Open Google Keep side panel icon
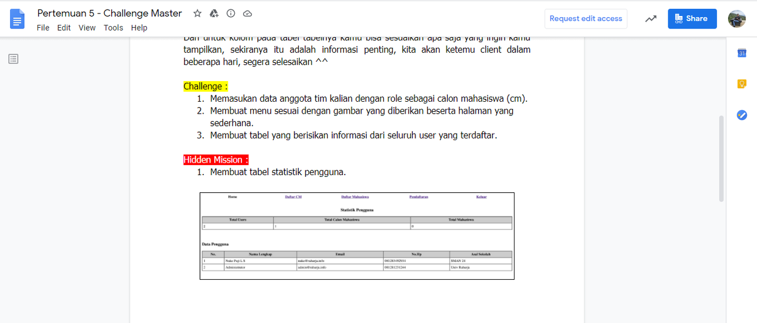 [x=742, y=84]
